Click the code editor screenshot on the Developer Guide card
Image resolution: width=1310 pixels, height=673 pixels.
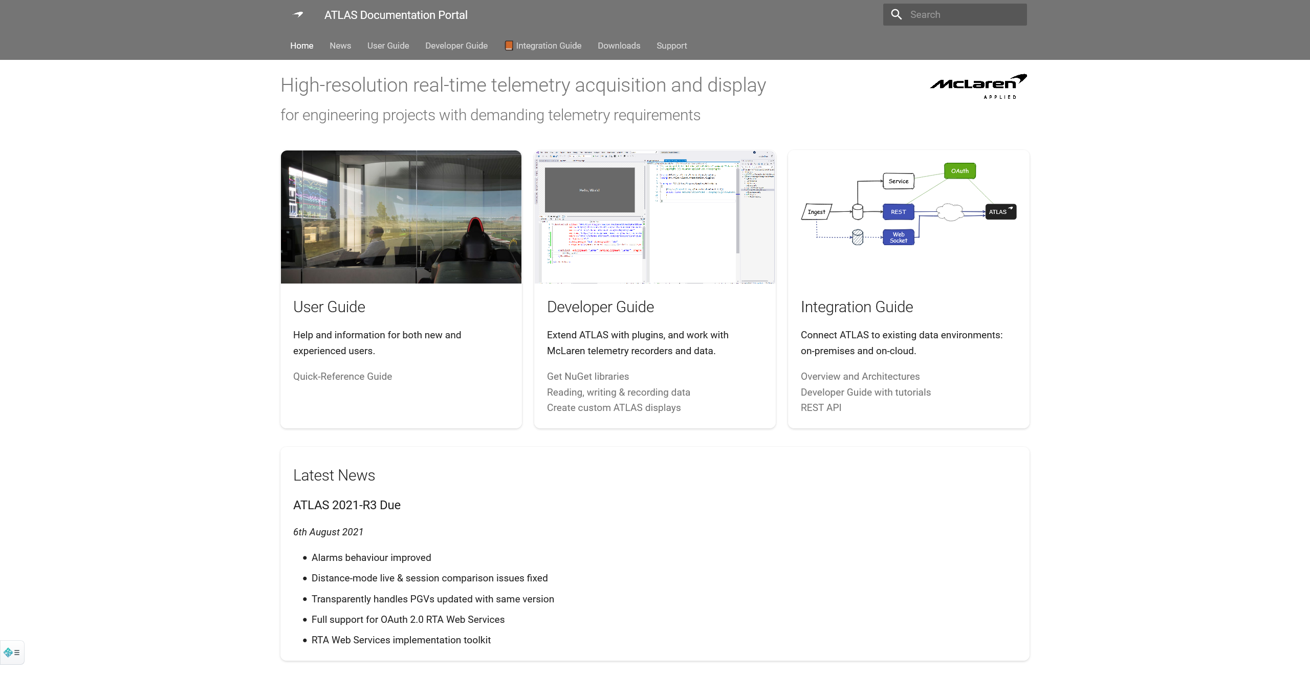click(654, 217)
